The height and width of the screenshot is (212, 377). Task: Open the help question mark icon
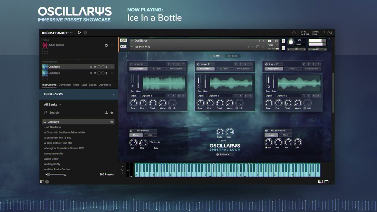(x=47, y=182)
